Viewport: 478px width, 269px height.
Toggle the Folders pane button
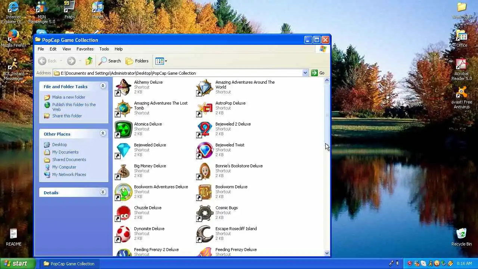[x=137, y=61]
